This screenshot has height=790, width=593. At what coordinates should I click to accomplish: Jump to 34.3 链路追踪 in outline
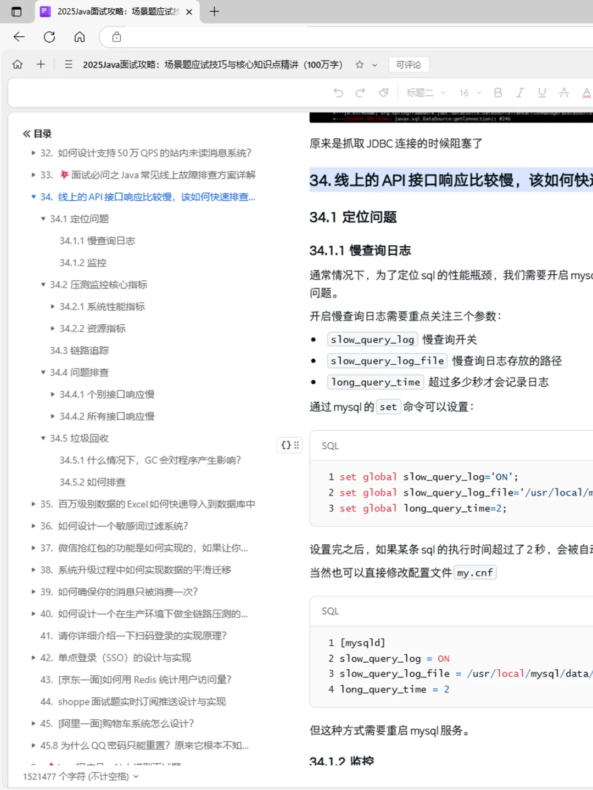80,351
